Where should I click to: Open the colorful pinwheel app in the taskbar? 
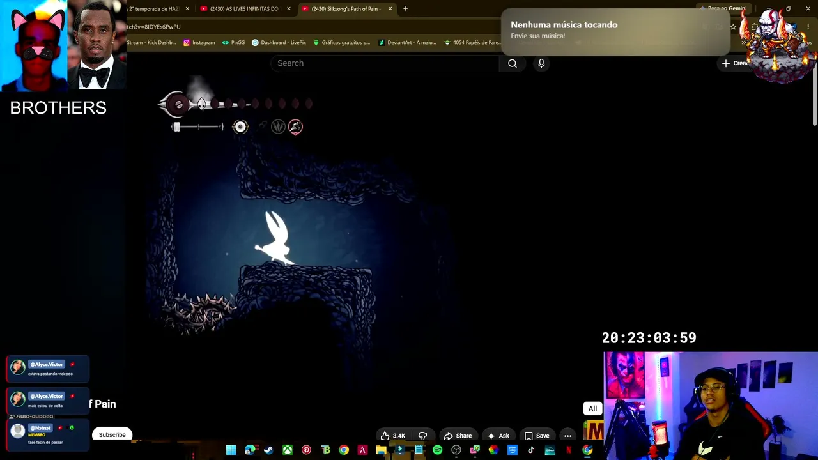pyautogui.click(x=493, y=450)
